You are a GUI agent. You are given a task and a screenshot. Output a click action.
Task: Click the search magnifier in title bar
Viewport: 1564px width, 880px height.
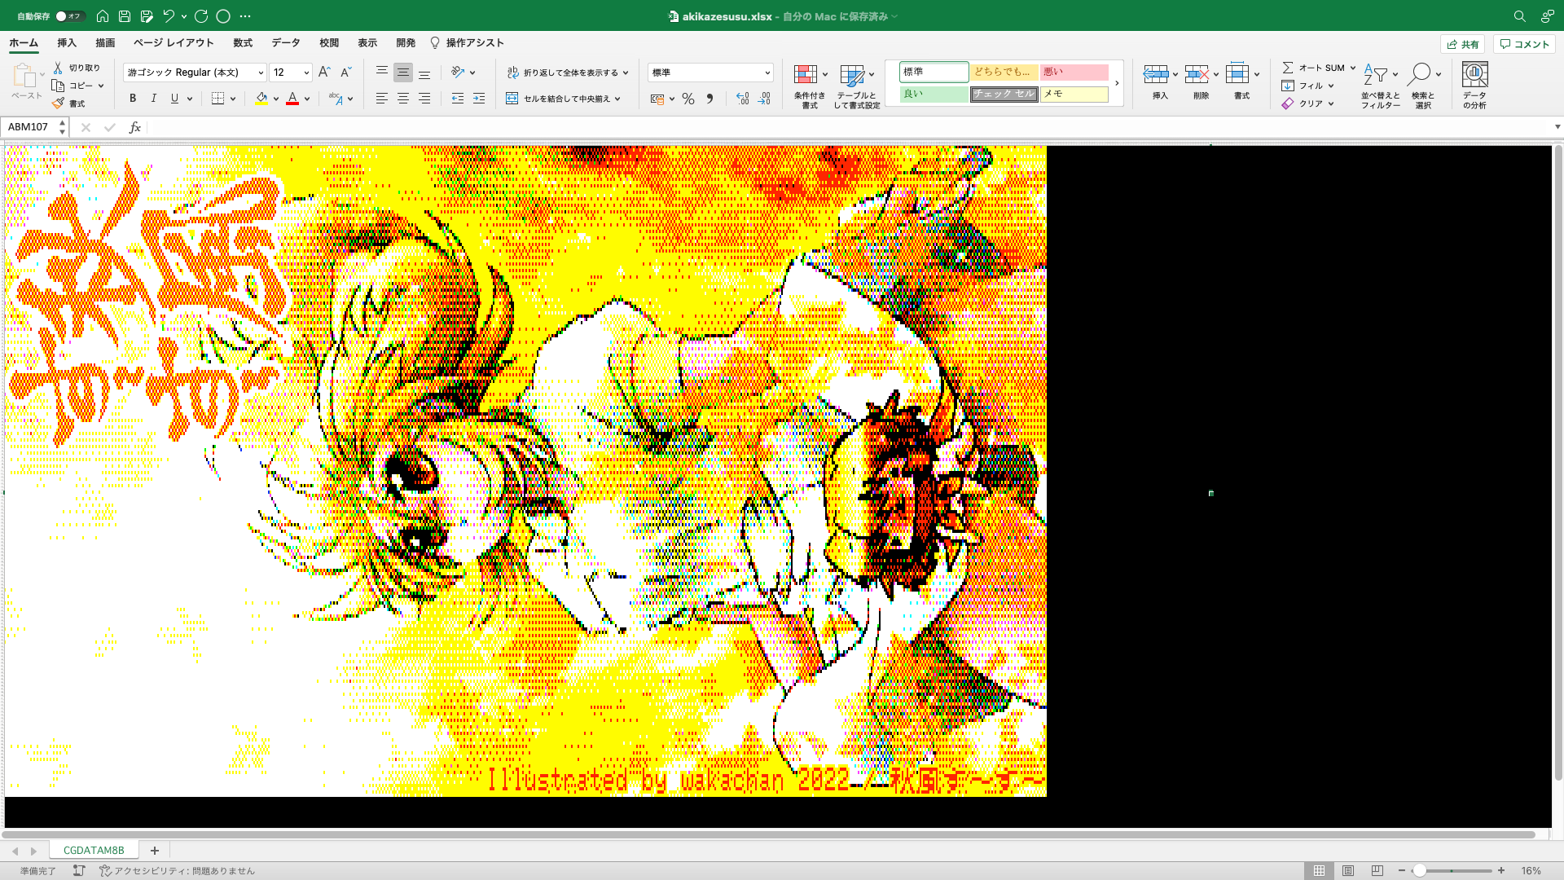(1519, 16)
